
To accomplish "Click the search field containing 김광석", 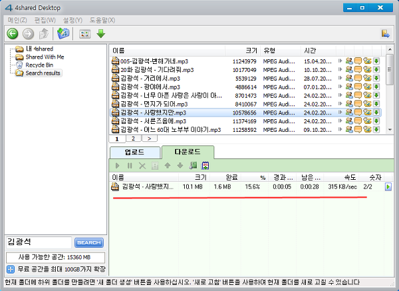I will pos(39,242).
